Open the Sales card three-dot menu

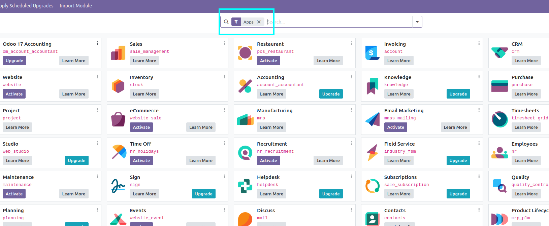[225, 43]
